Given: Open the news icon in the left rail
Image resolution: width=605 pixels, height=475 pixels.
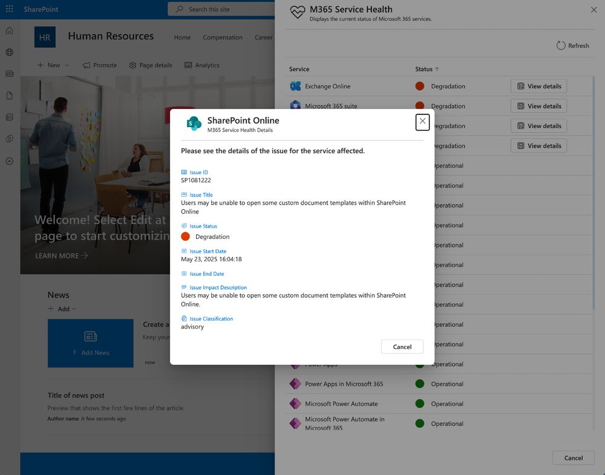Looking at the screenshot, I should (10, 74).
